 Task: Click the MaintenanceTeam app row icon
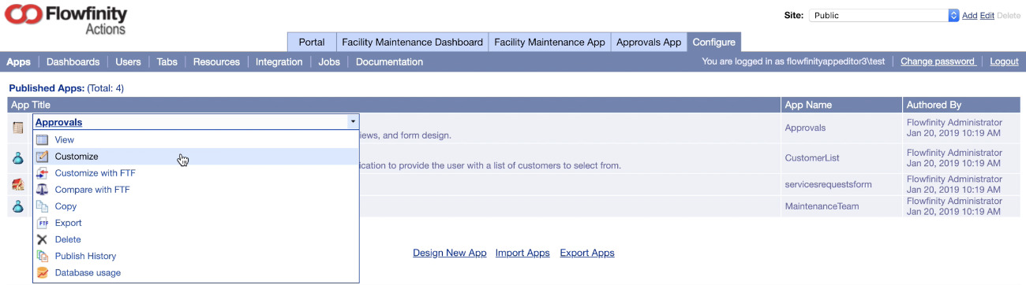(18, 206)
